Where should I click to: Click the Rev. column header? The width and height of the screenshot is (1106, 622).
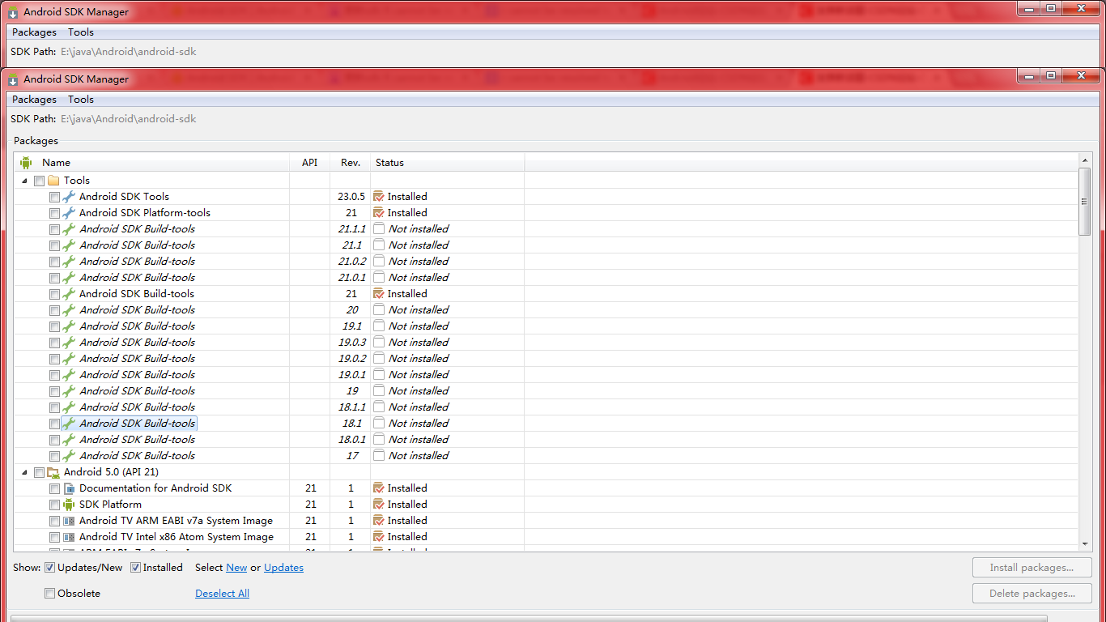pos(351,163)
